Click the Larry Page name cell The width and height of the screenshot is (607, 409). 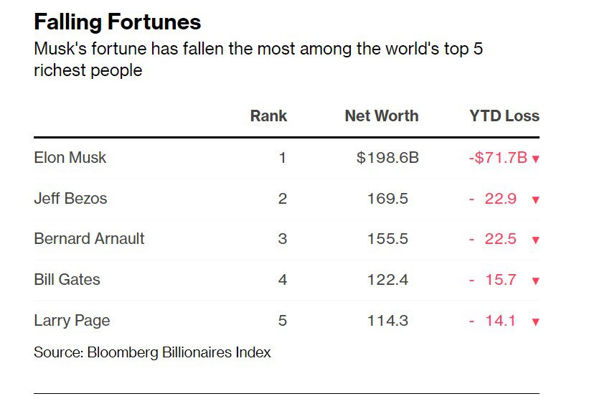click(x=72, y=321)
